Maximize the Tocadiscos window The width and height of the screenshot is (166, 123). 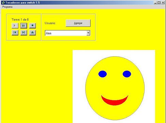[159, 2]
